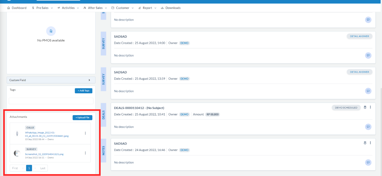The width and height of the screenshot is (382, 176).
Task: Open three-dot menu on DEALS-0000110412 card
Action: point(370,107)
